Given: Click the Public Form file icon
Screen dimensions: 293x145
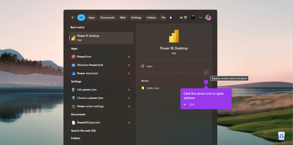Looking at the screenshot, I should tap(143, 88).
